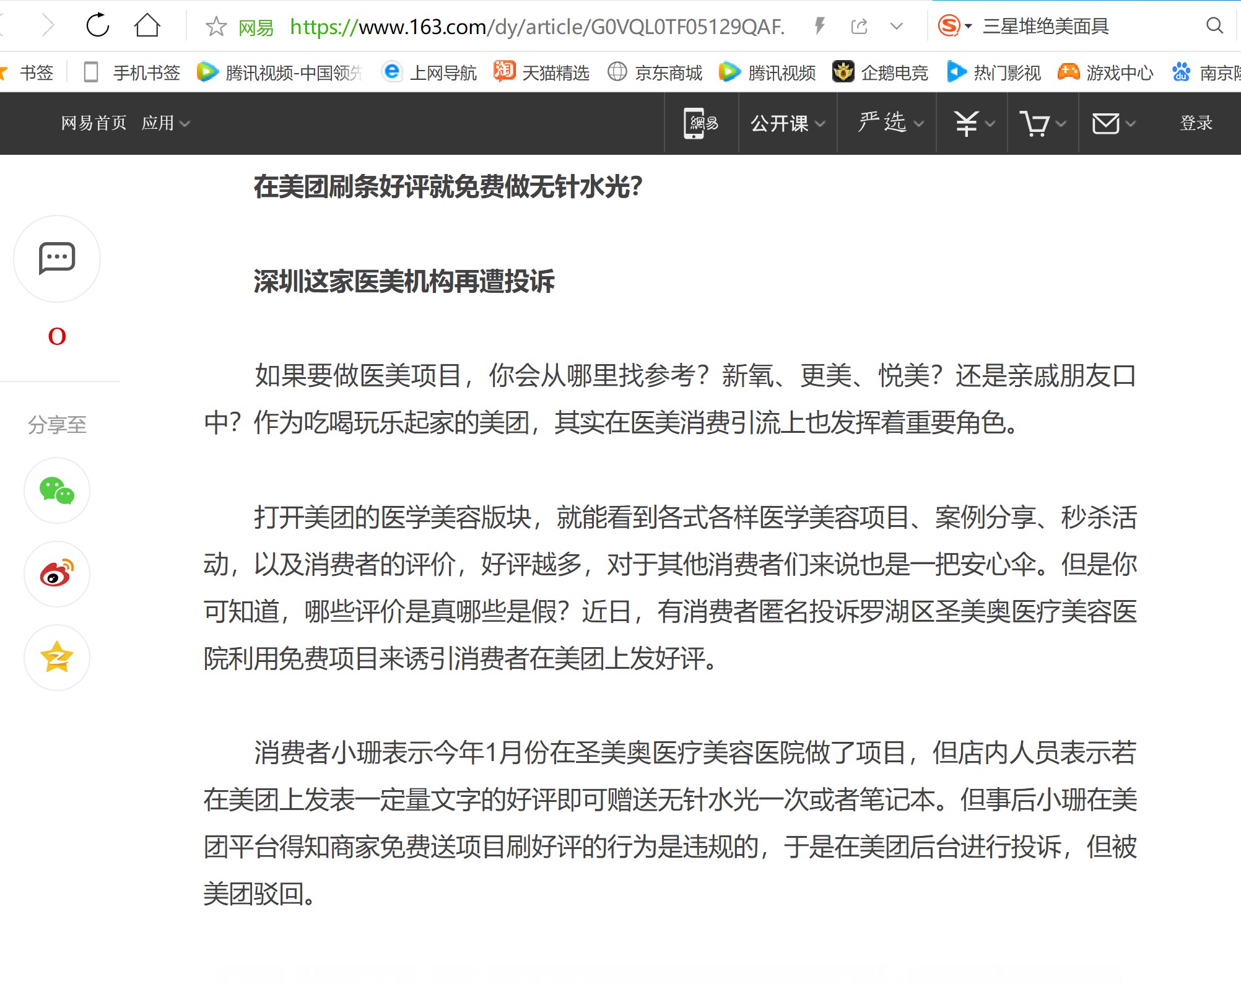Screen dimensions: 1241x984
Task: Click the NetEase mobile app icon
Action: coord(701,123)
